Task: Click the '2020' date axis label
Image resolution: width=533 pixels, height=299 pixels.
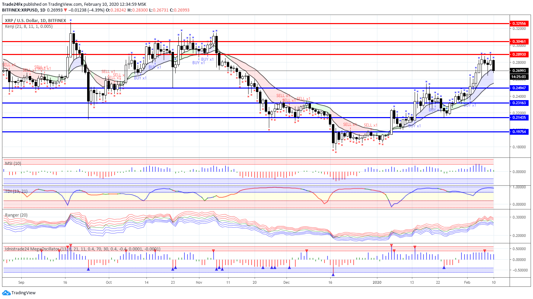Action: (x=377, y=282)
